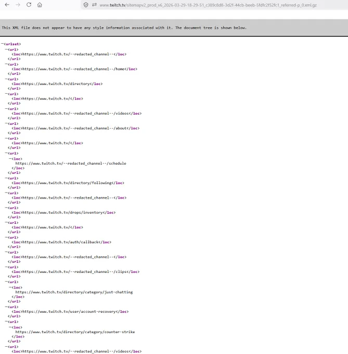Click the opening urlset tag text

point(12,44)
